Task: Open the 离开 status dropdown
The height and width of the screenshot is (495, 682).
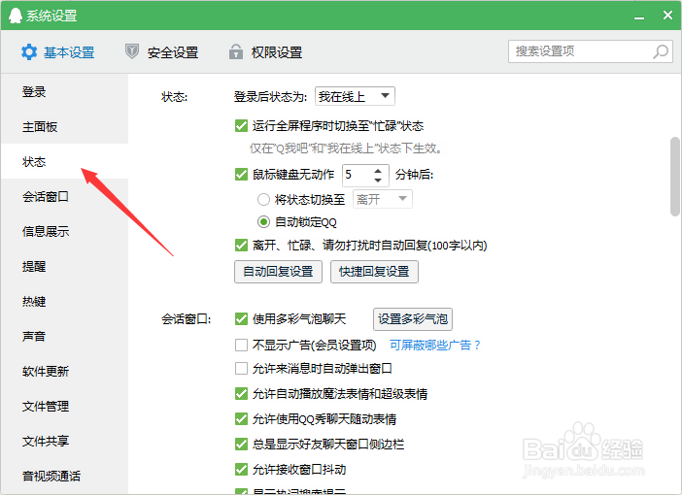Action: [x=383, y=199]
